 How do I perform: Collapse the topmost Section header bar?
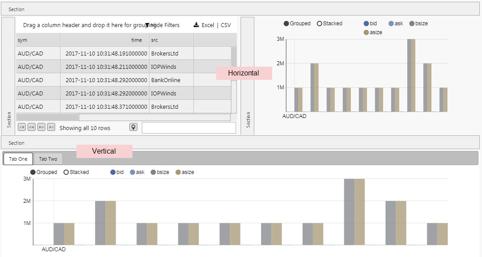click(x=240, y=9)
